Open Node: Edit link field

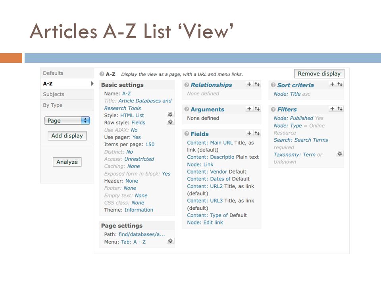[x=205, y=222]
